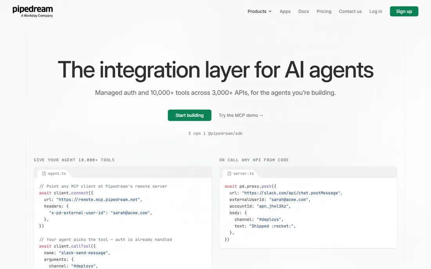Click the 'Your agent picks the tool' comment
The image size is (431, 269).
point(105,240)
